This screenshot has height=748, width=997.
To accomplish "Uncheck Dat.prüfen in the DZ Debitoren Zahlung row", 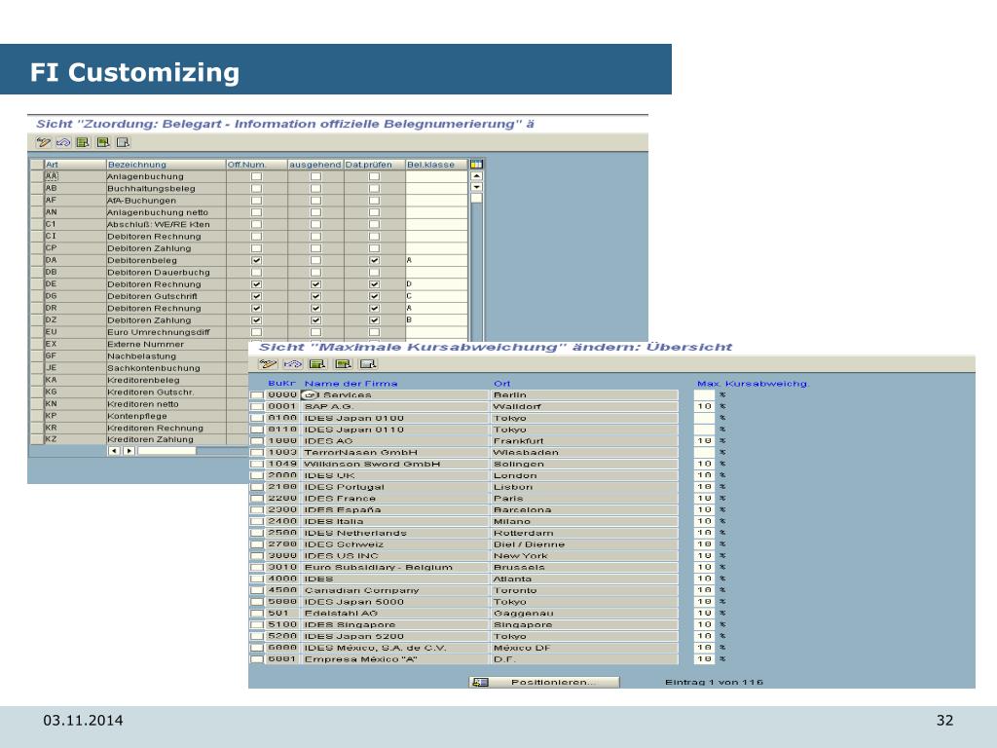I will click(x=375, y=320).
